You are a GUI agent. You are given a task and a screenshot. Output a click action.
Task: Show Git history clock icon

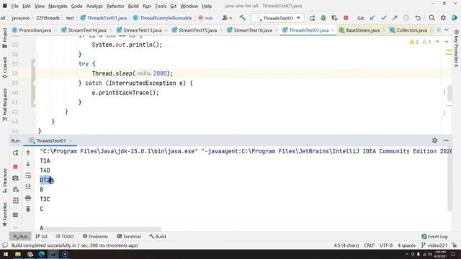[406, 18]
